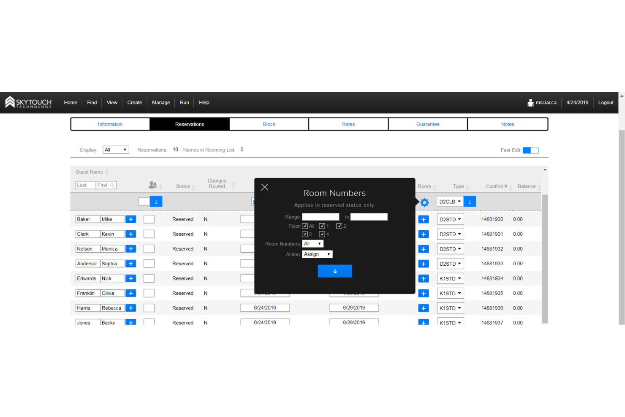Image resolution: width=625 pixels, height=417 pixels.
Task: Add room for confirmation 14881932
Action: click(424, 249)
